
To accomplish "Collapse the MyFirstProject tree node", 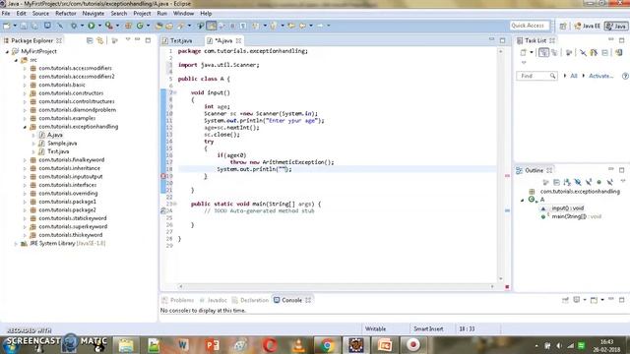I will coord(7,51).
